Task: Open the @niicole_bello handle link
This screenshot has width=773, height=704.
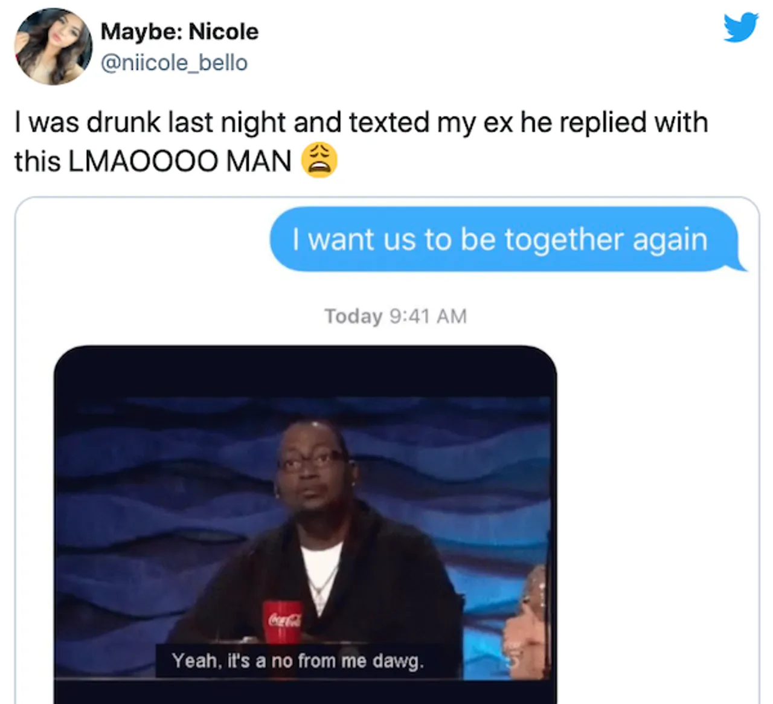Action: [174, 63]
